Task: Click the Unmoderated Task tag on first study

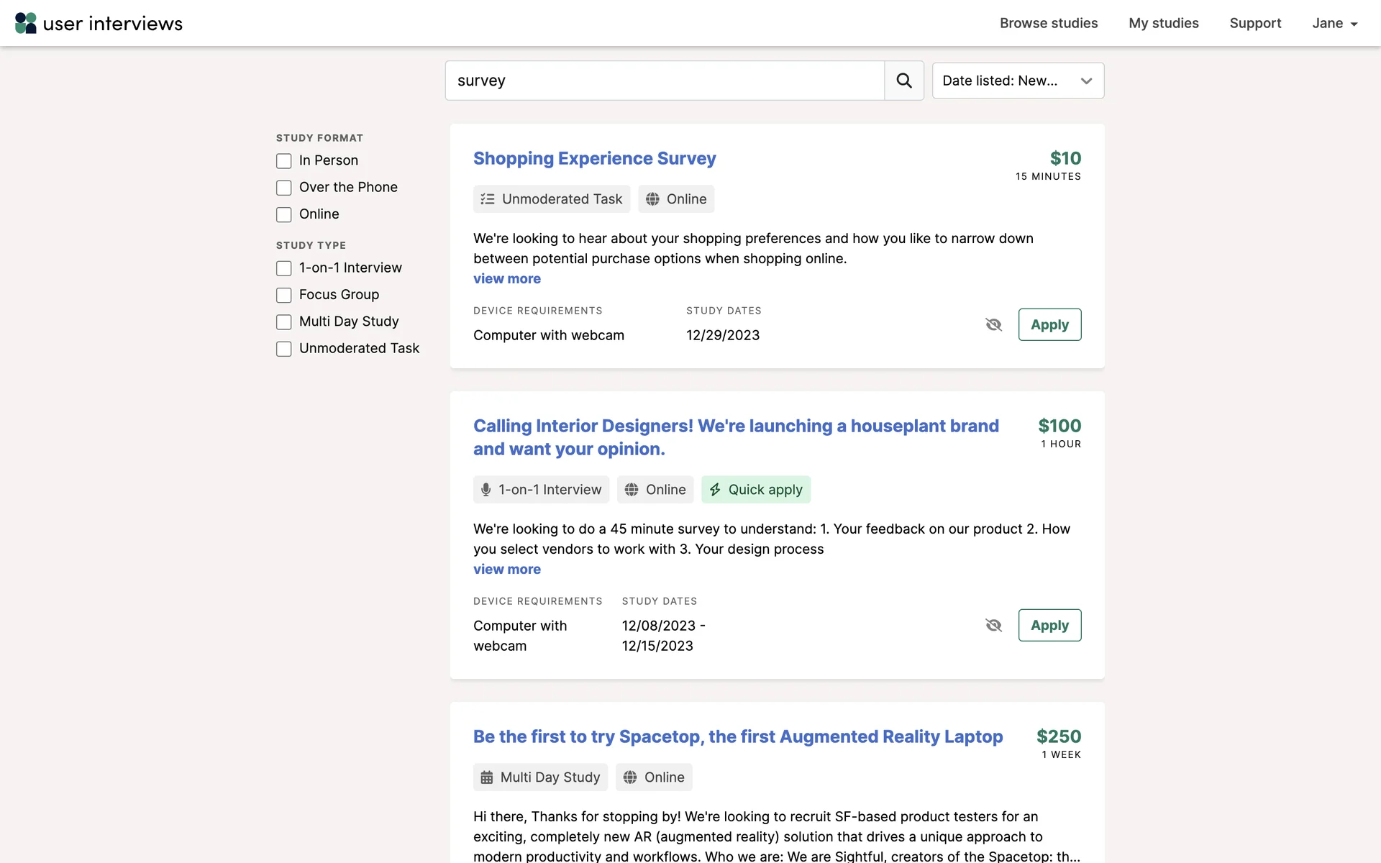Action: [x=552, y=199]
